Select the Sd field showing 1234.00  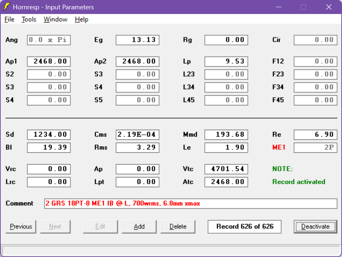click(x=49, y=135)
